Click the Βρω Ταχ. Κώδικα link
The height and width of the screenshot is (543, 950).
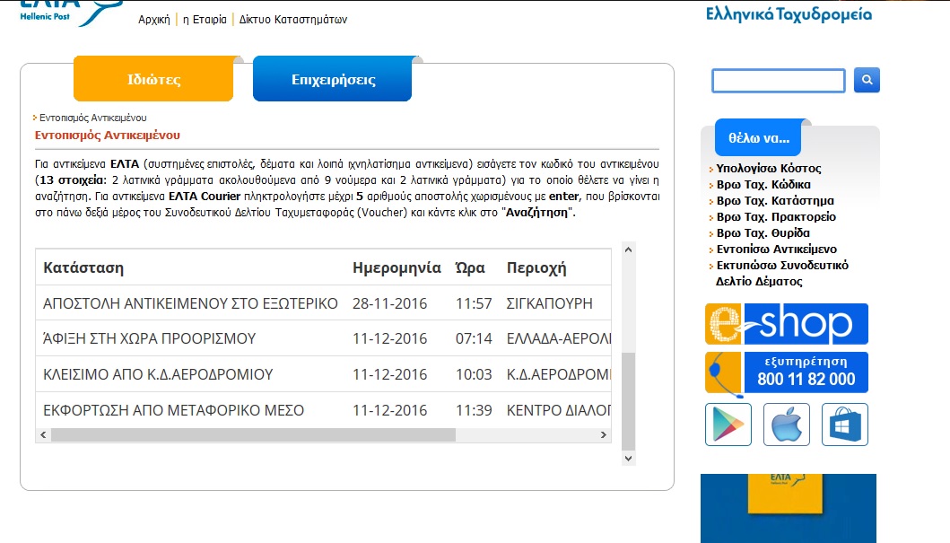[763, 184]
